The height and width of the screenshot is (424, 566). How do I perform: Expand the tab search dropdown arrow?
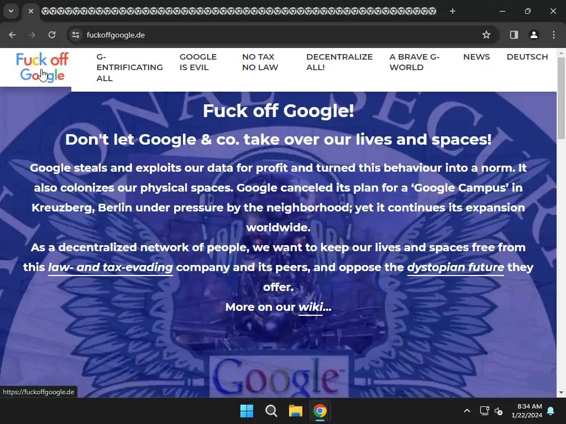(11, 11)
